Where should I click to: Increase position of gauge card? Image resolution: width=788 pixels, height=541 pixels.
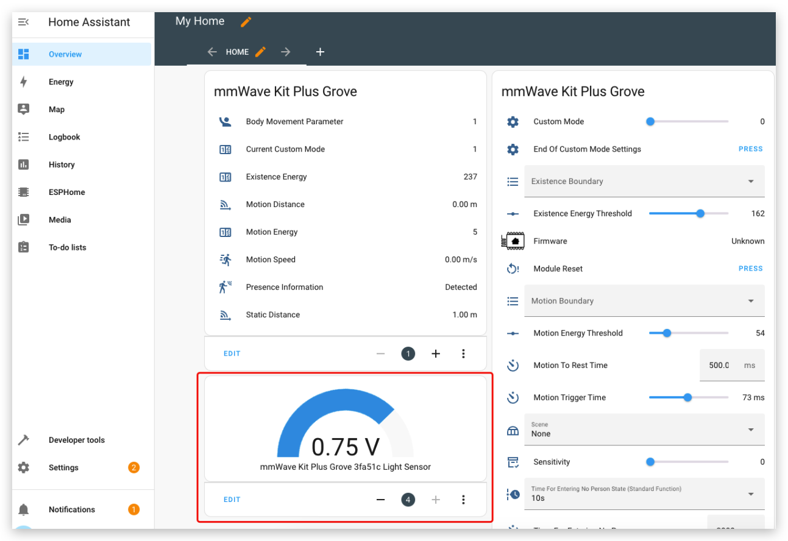(x=436, y=500)
